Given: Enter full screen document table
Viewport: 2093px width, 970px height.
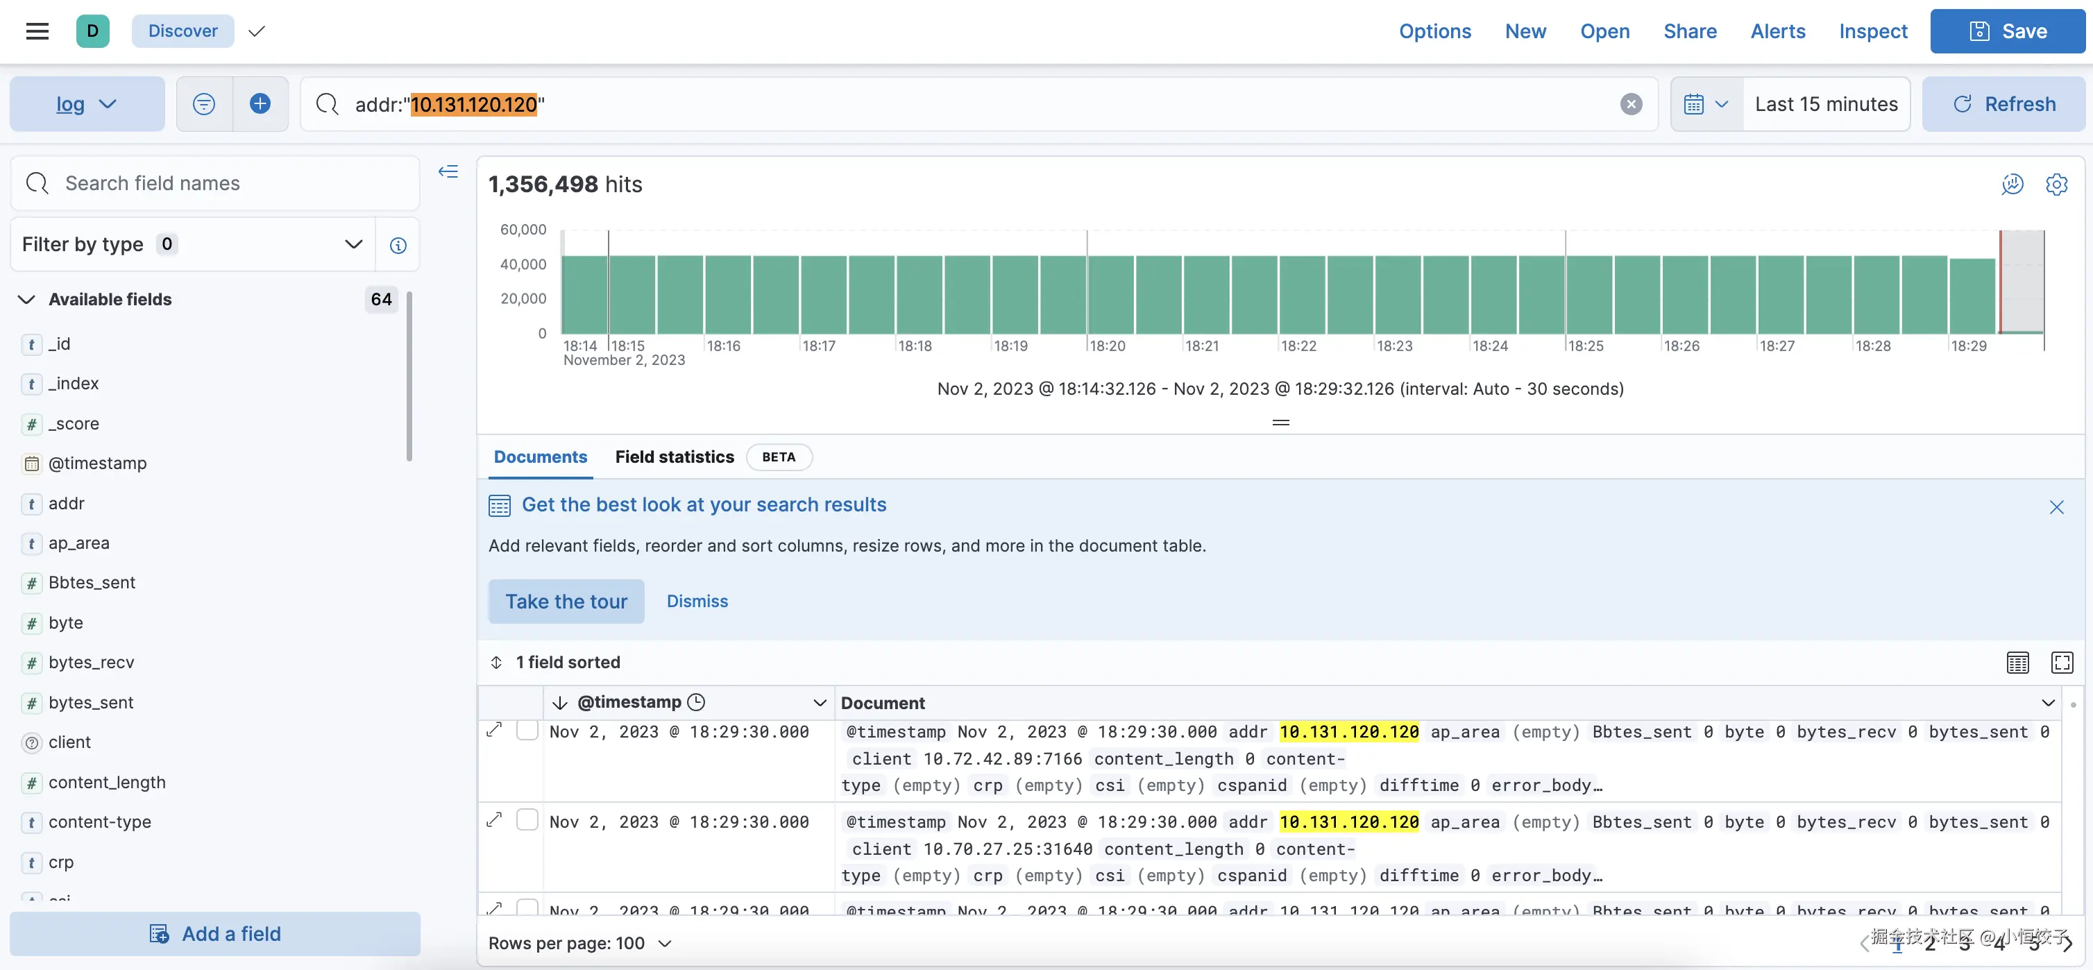Looking at the screenshot, I should point(2062,662).
